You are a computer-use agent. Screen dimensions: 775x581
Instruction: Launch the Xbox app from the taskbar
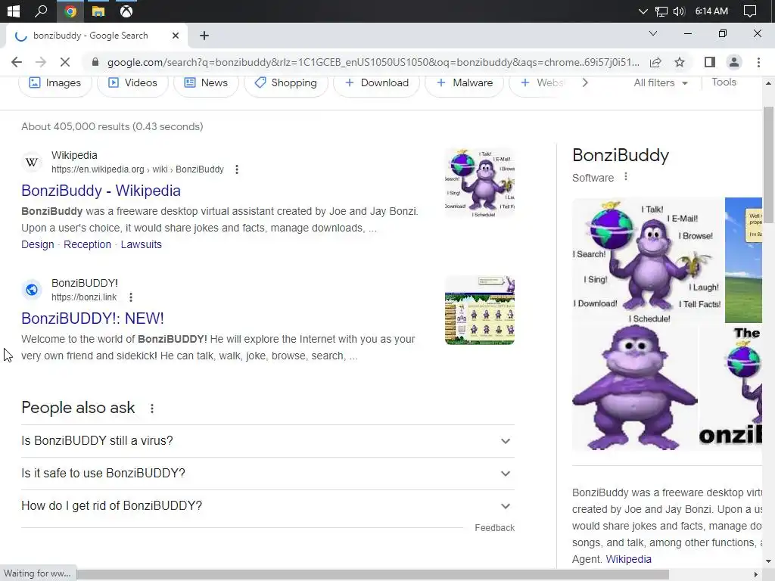(x=126, y=11)
